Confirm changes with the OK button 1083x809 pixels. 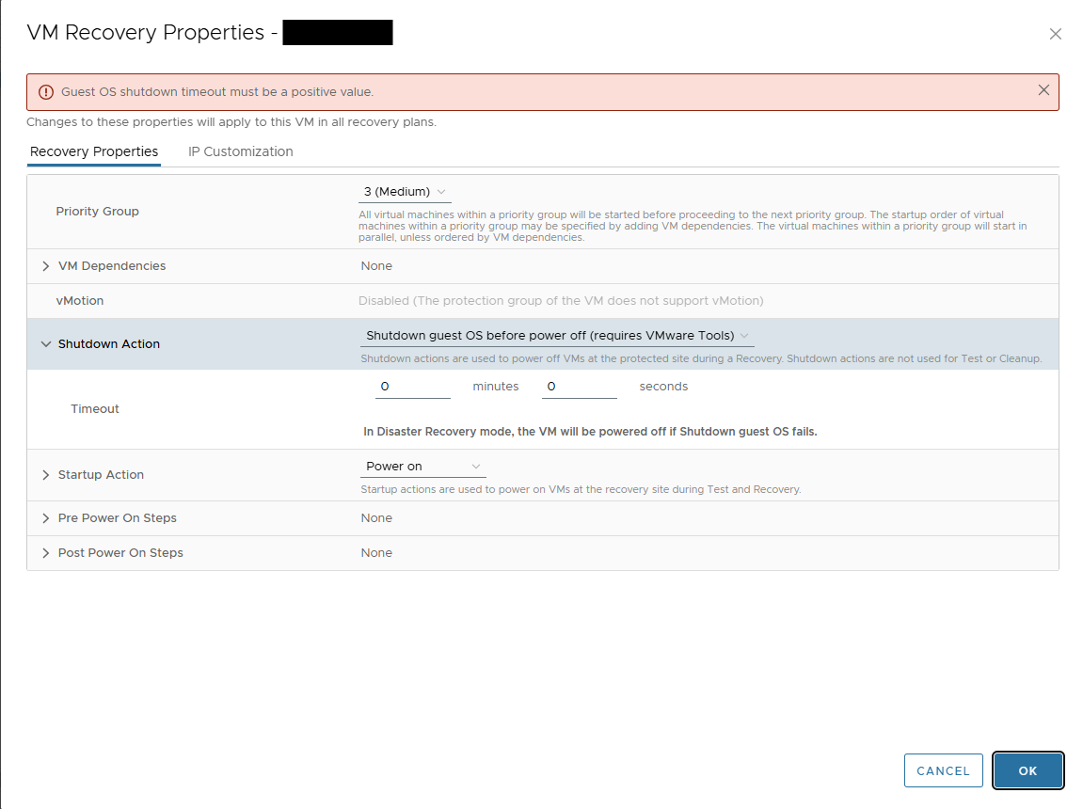[x=1027, y=770]
